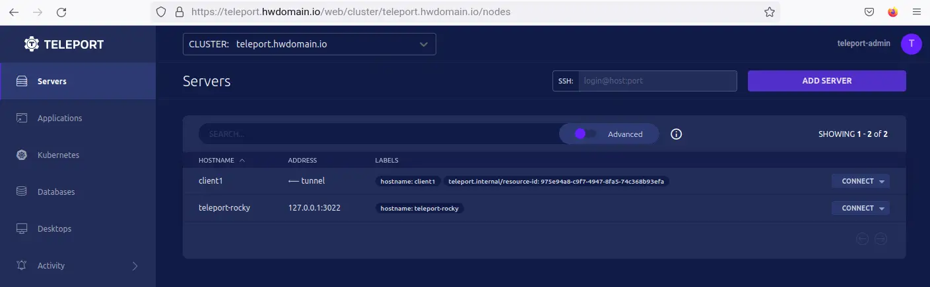This screenshot has width=930, height=287.
Task: Open the CLUSTER selection dropdown
Action: point(310,44)
